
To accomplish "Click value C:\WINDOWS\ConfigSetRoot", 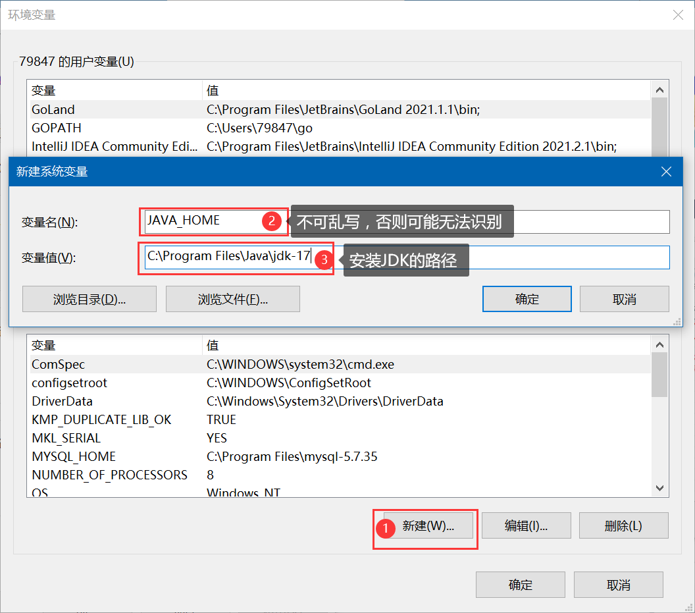I will point(288,383).
